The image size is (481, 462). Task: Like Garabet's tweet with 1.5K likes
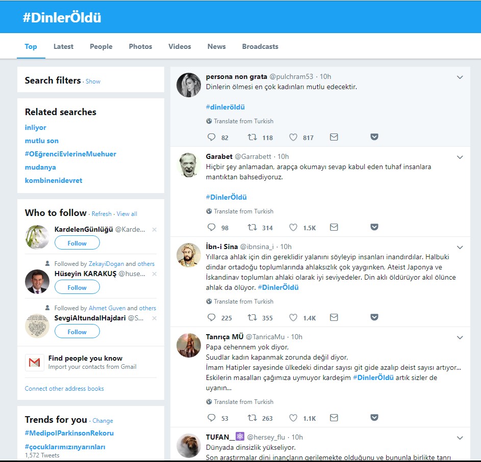pos(293,227)
